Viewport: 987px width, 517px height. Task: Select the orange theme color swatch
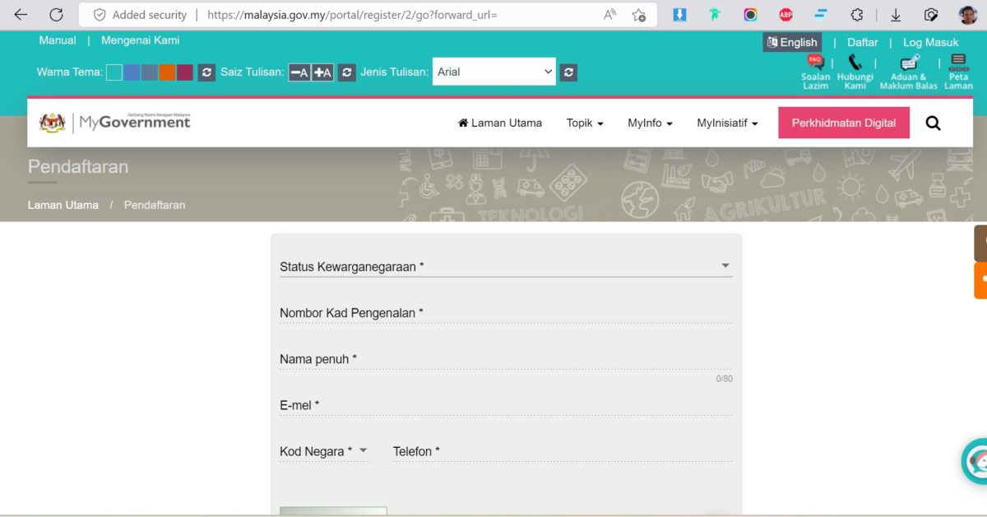(167, 72)
